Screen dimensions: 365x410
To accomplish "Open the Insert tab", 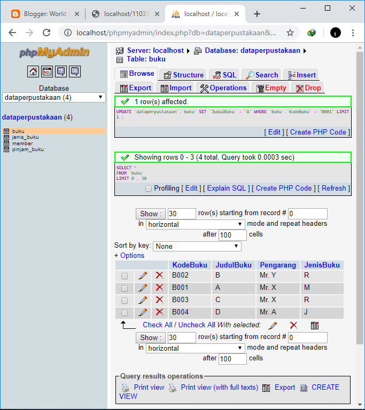I will (x=301, y=75).
